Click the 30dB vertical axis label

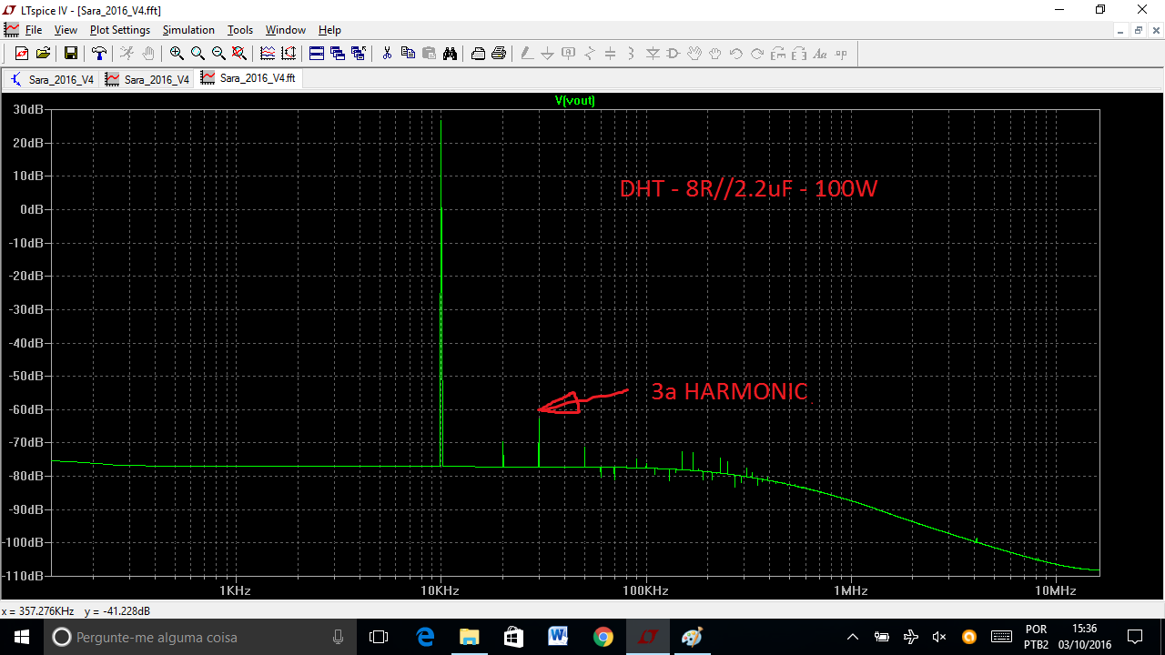tap(26, 109)
